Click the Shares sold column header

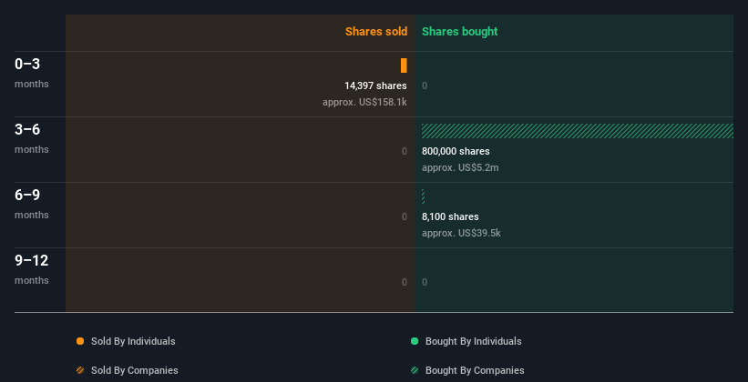pos(376,32)
